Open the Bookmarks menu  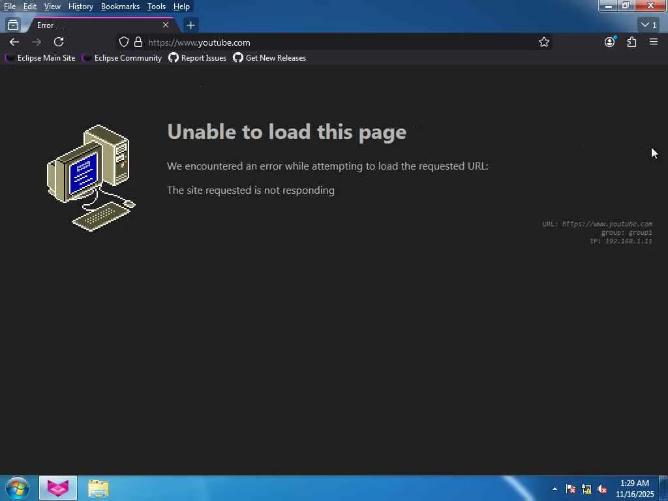coord(120,7)
